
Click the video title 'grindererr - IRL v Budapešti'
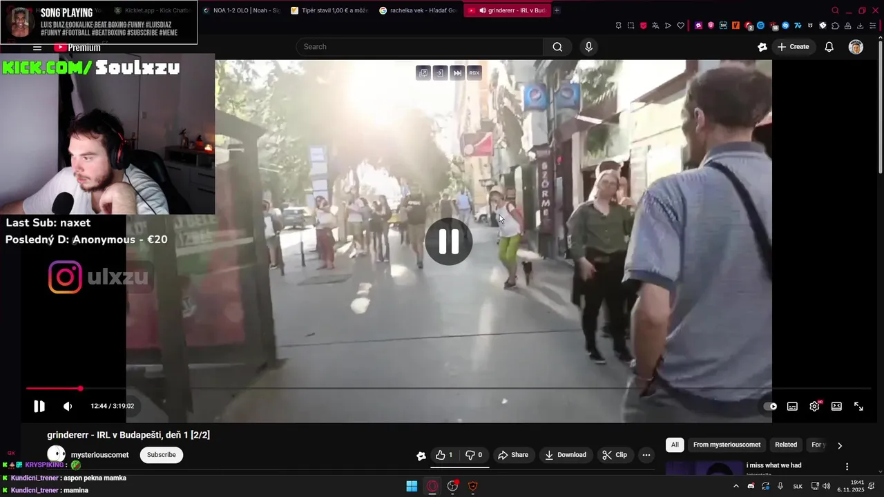click(128, 435)
